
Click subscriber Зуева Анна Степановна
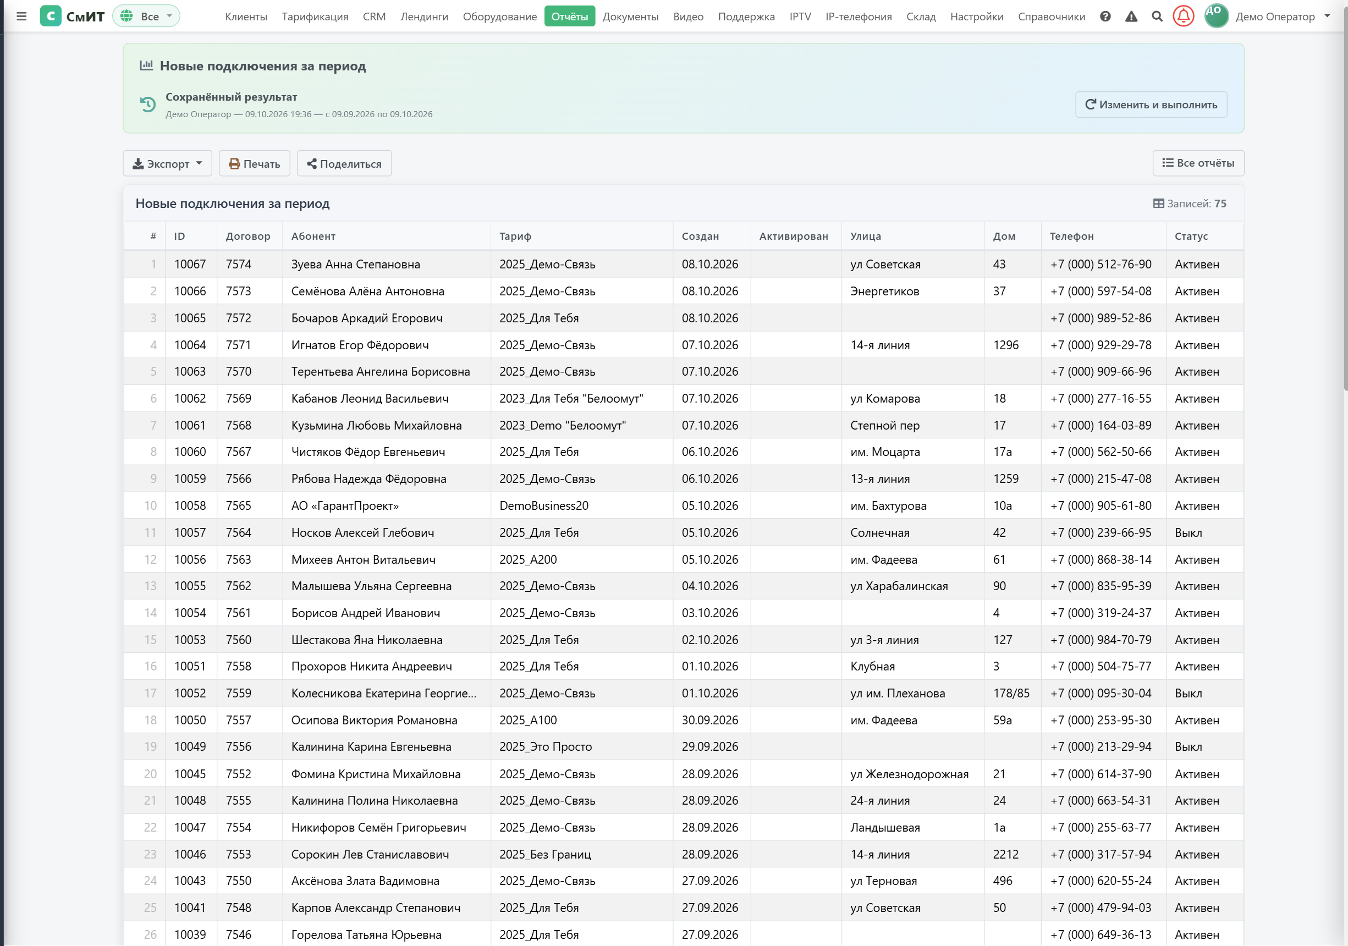click(355, 264)
